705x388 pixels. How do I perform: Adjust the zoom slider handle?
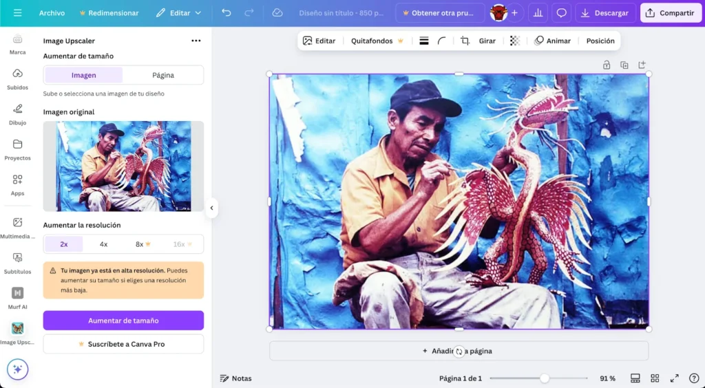pyautogui.click(x=545, y=378)
